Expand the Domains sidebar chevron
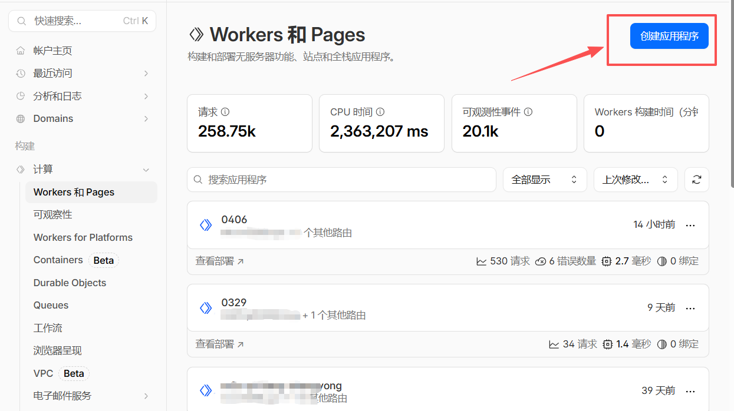Viewport: 734px width, 411px height. [x=146, y=119]
